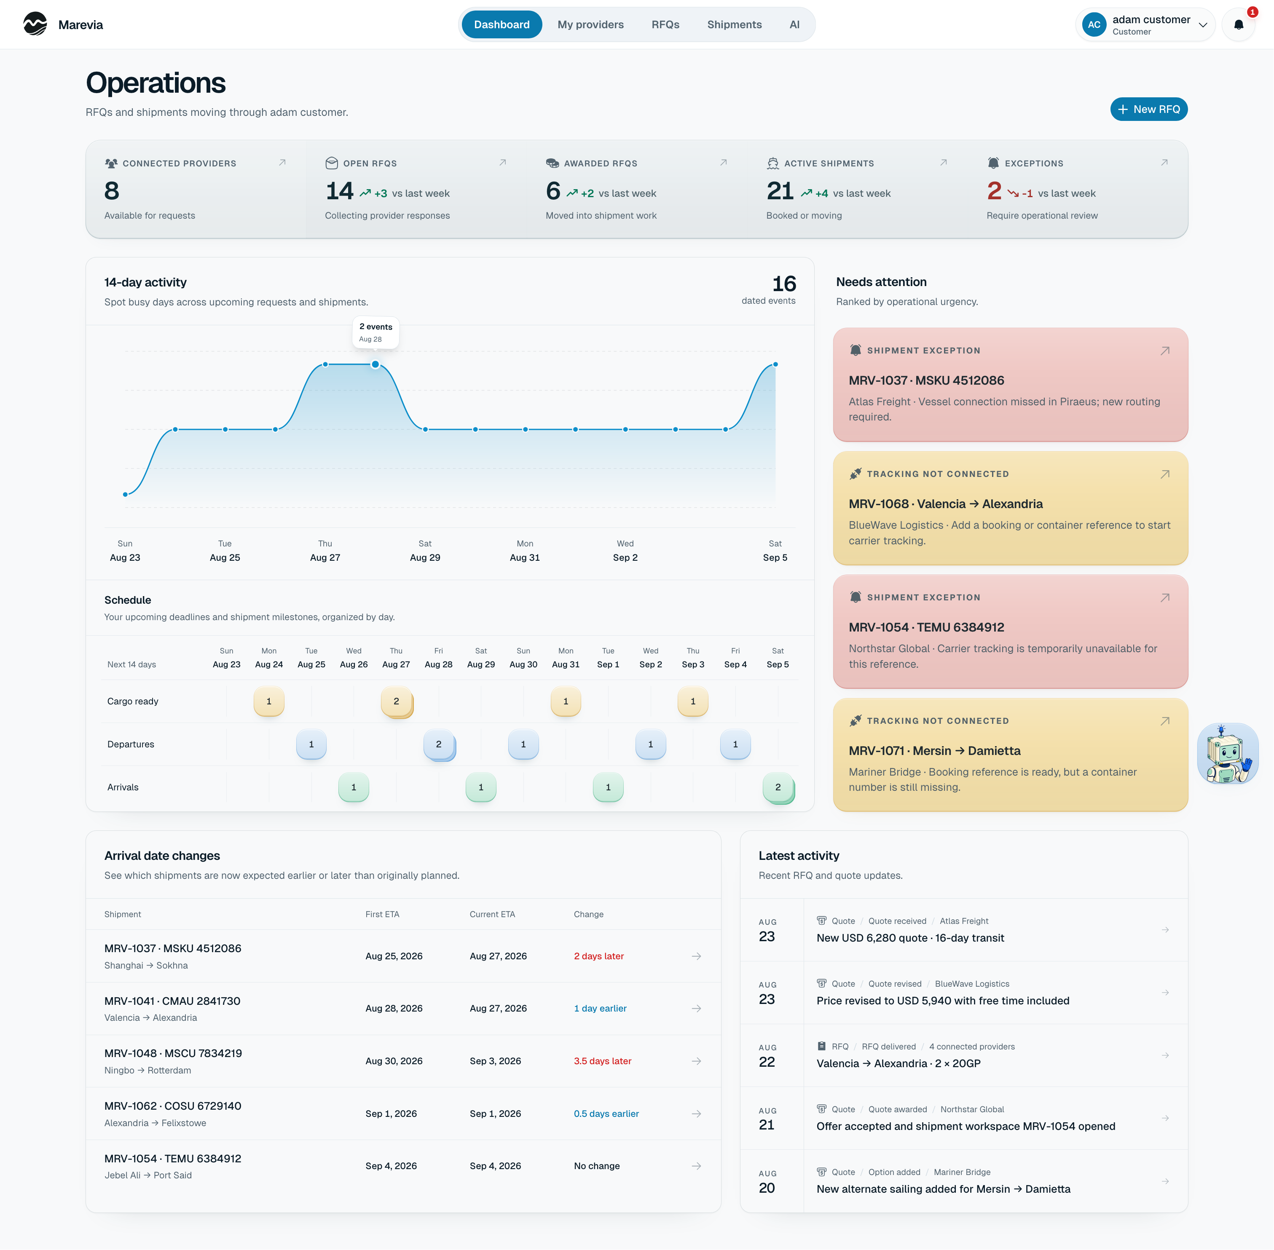The height and width of the screenshot is (1250, 1274).
Task: Open the notifications bell icon
Action: [1238, 25]
